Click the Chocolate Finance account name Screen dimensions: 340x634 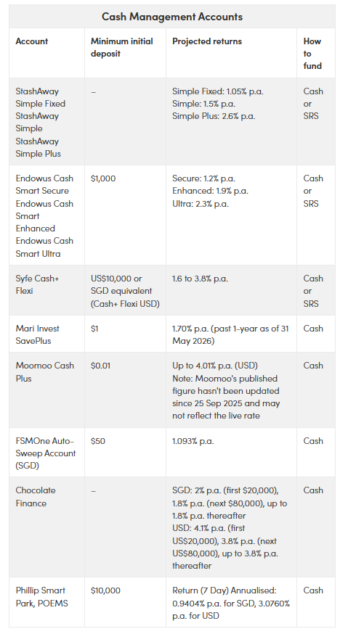click(x=36, y=497)
